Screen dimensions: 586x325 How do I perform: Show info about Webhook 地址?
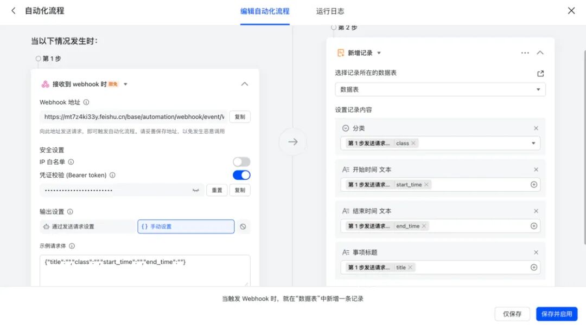coord(86,102)
